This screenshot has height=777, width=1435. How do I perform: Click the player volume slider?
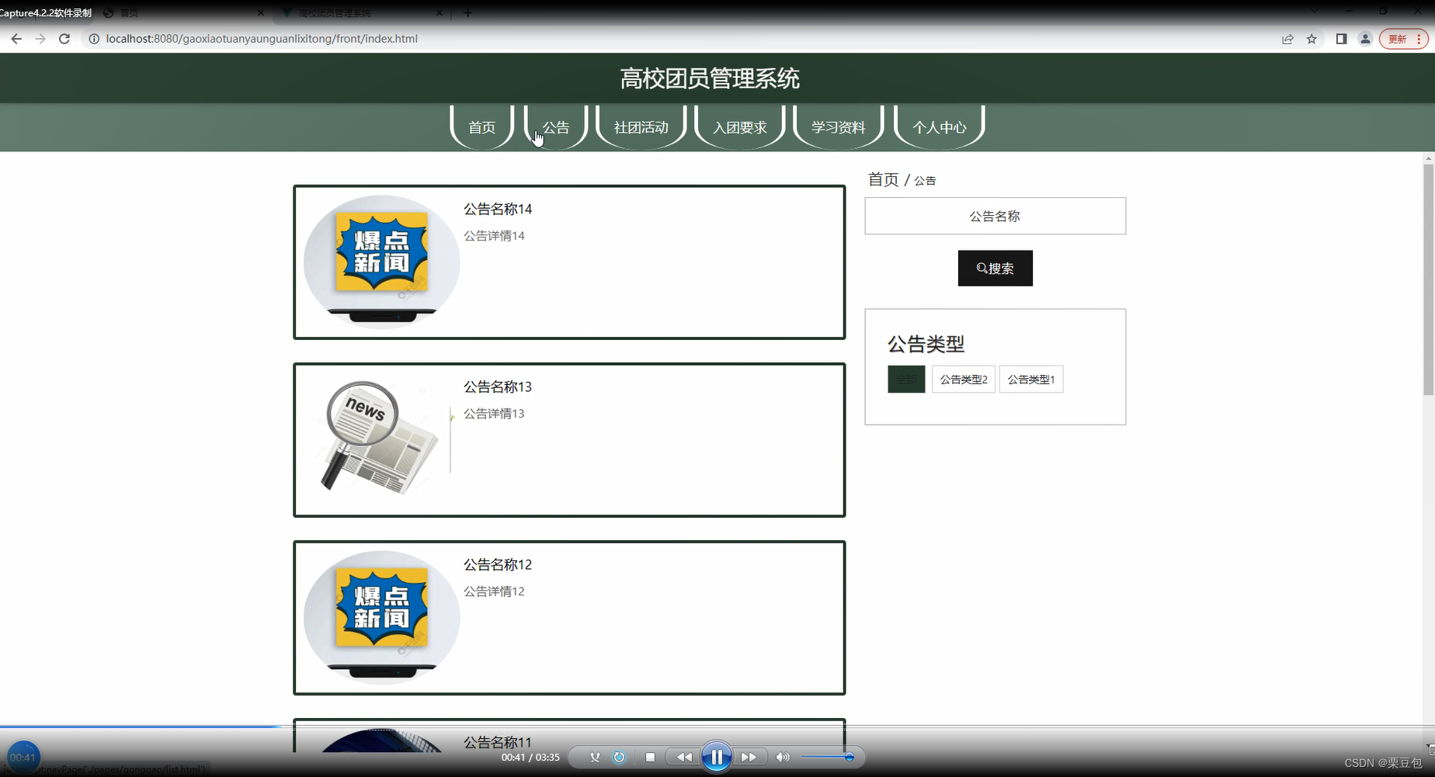click(x=827, y=757)
